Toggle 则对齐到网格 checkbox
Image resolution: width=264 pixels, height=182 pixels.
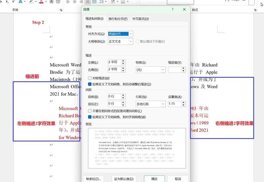90,117
